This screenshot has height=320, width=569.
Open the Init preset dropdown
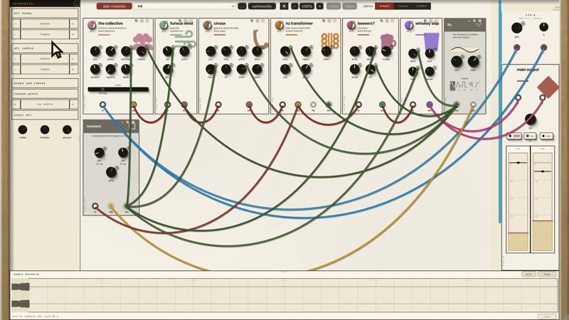pos(185,6)
